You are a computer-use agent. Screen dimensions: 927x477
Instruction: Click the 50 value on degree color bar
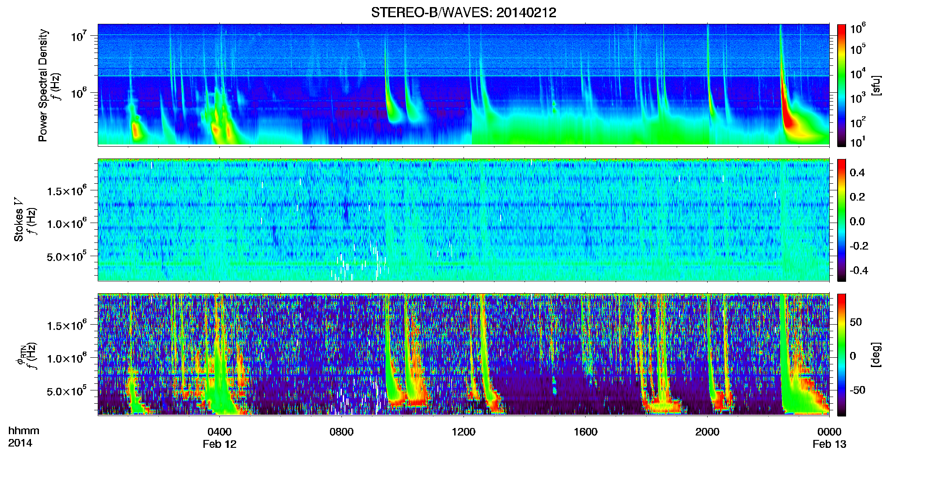click(x=855, y=322)
